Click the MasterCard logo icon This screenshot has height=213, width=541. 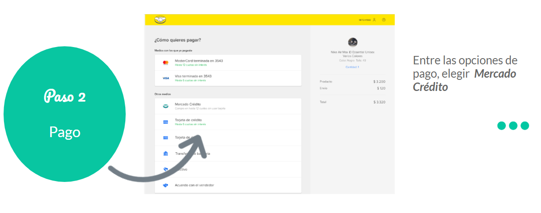tap(166, 63)
